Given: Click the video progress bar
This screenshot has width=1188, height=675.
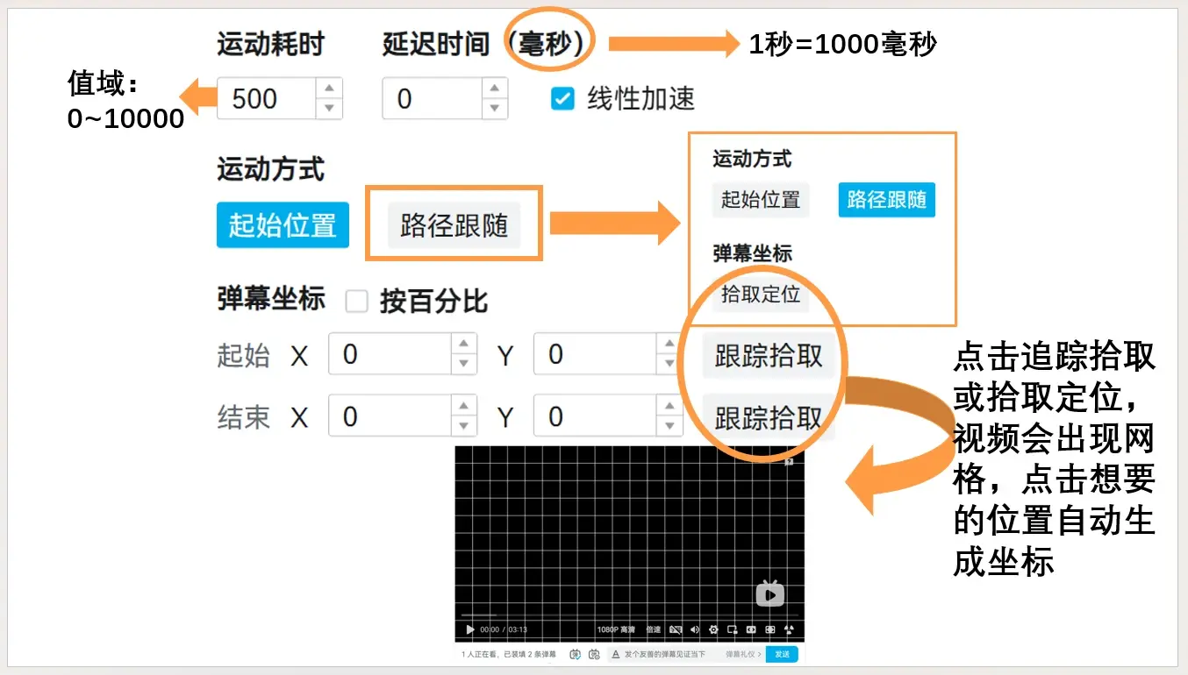Looking at the screenshot, I should [x=614, y=616].
